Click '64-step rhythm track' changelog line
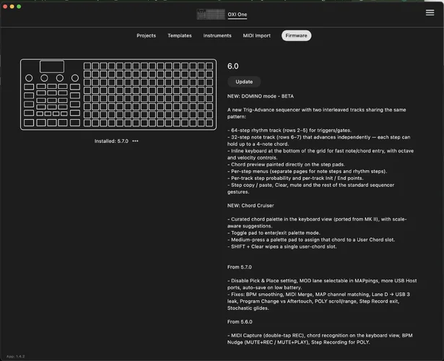Image resolution: width=444 pixels, height=361 pixels. 289,130
